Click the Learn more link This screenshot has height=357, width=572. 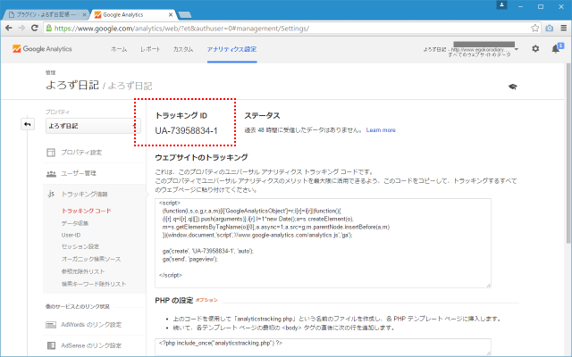pos(380,130)
